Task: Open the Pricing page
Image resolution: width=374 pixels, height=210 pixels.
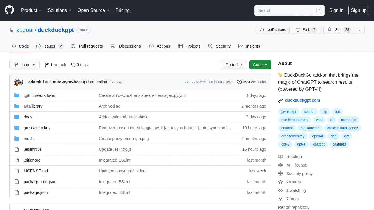Action: tap(122, 10)
